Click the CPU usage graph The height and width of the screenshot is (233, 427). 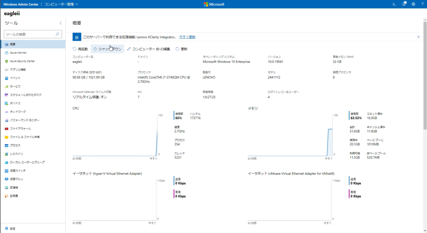115,136
